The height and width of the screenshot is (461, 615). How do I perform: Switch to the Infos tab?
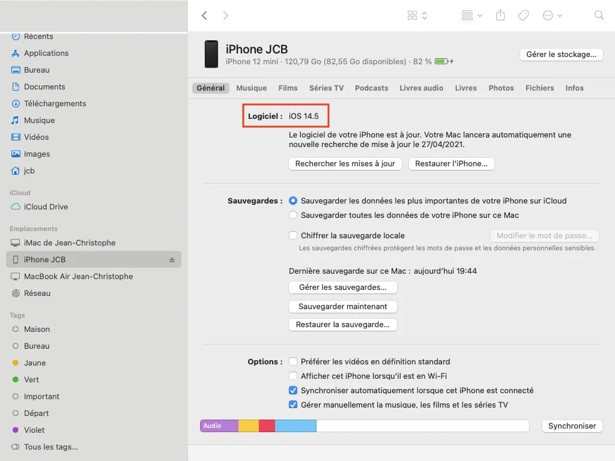(x=574, y=88)
